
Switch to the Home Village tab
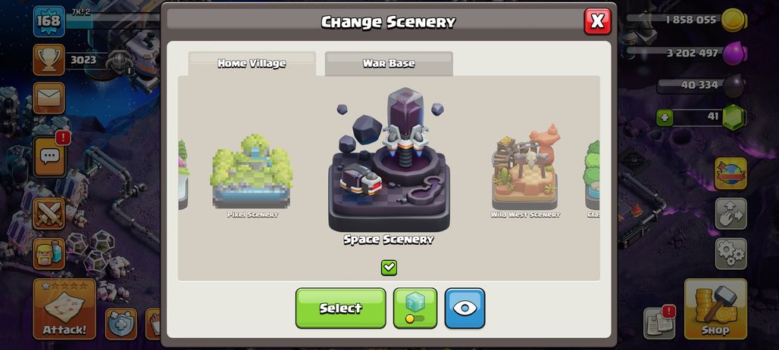click(252, 63)
